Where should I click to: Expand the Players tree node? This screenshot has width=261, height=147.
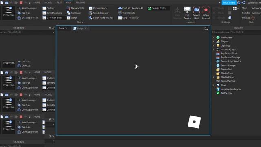pyautogui.click(x=214, y=42)
